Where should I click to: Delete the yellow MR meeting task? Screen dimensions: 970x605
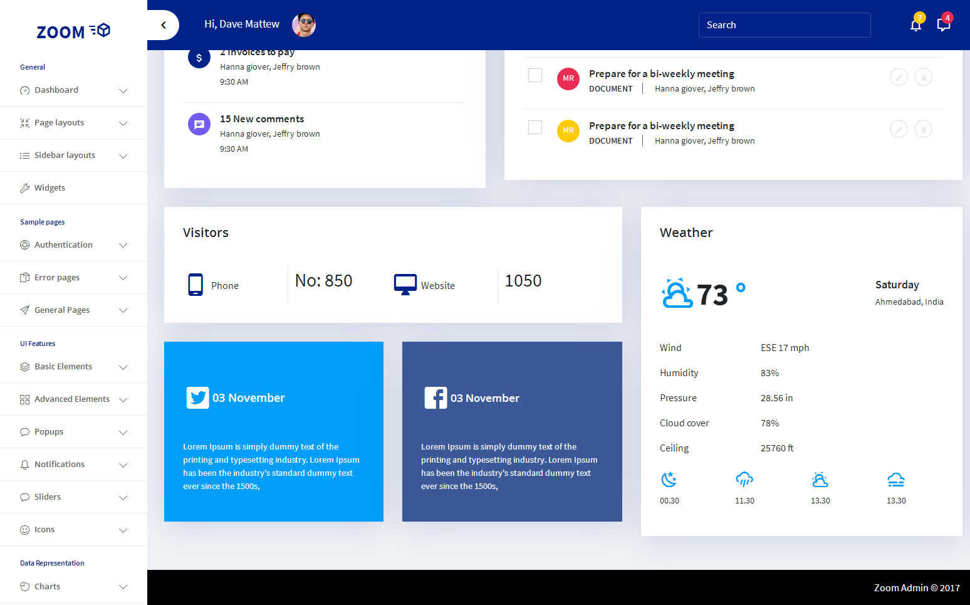click(923, 129)
